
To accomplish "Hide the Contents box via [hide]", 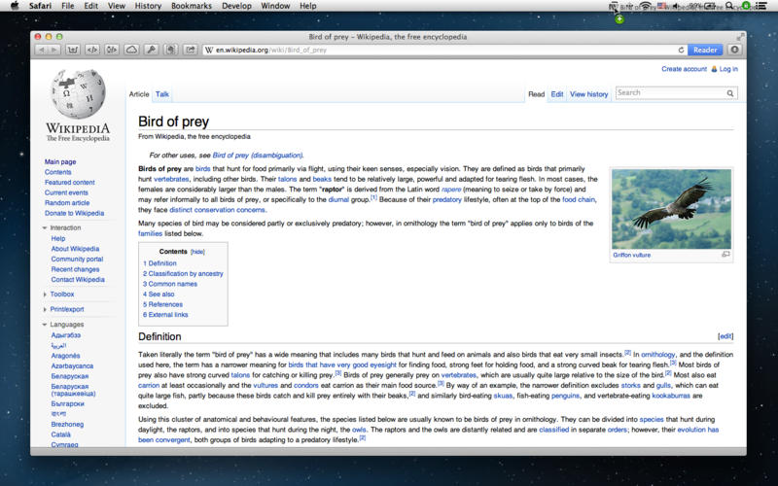I will 197,252.
